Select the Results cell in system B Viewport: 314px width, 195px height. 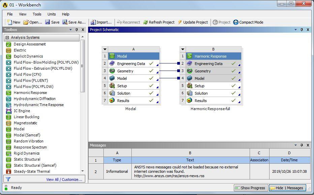214,101
